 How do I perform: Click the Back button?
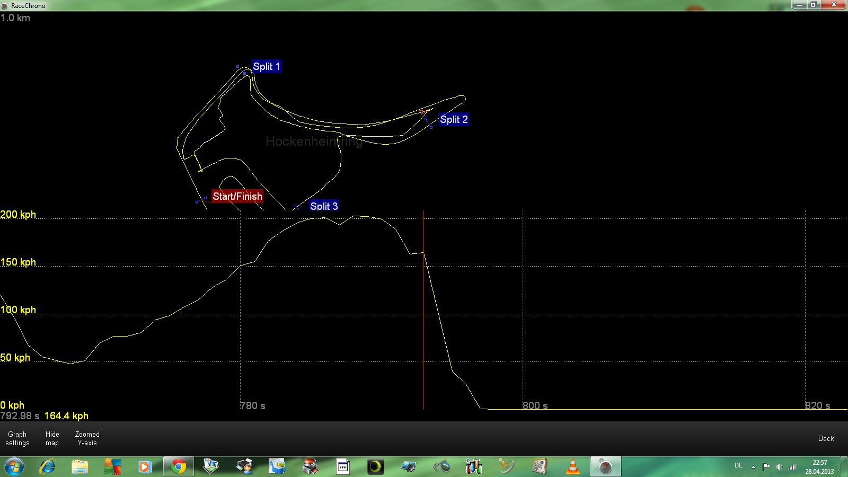click(826, 438)
